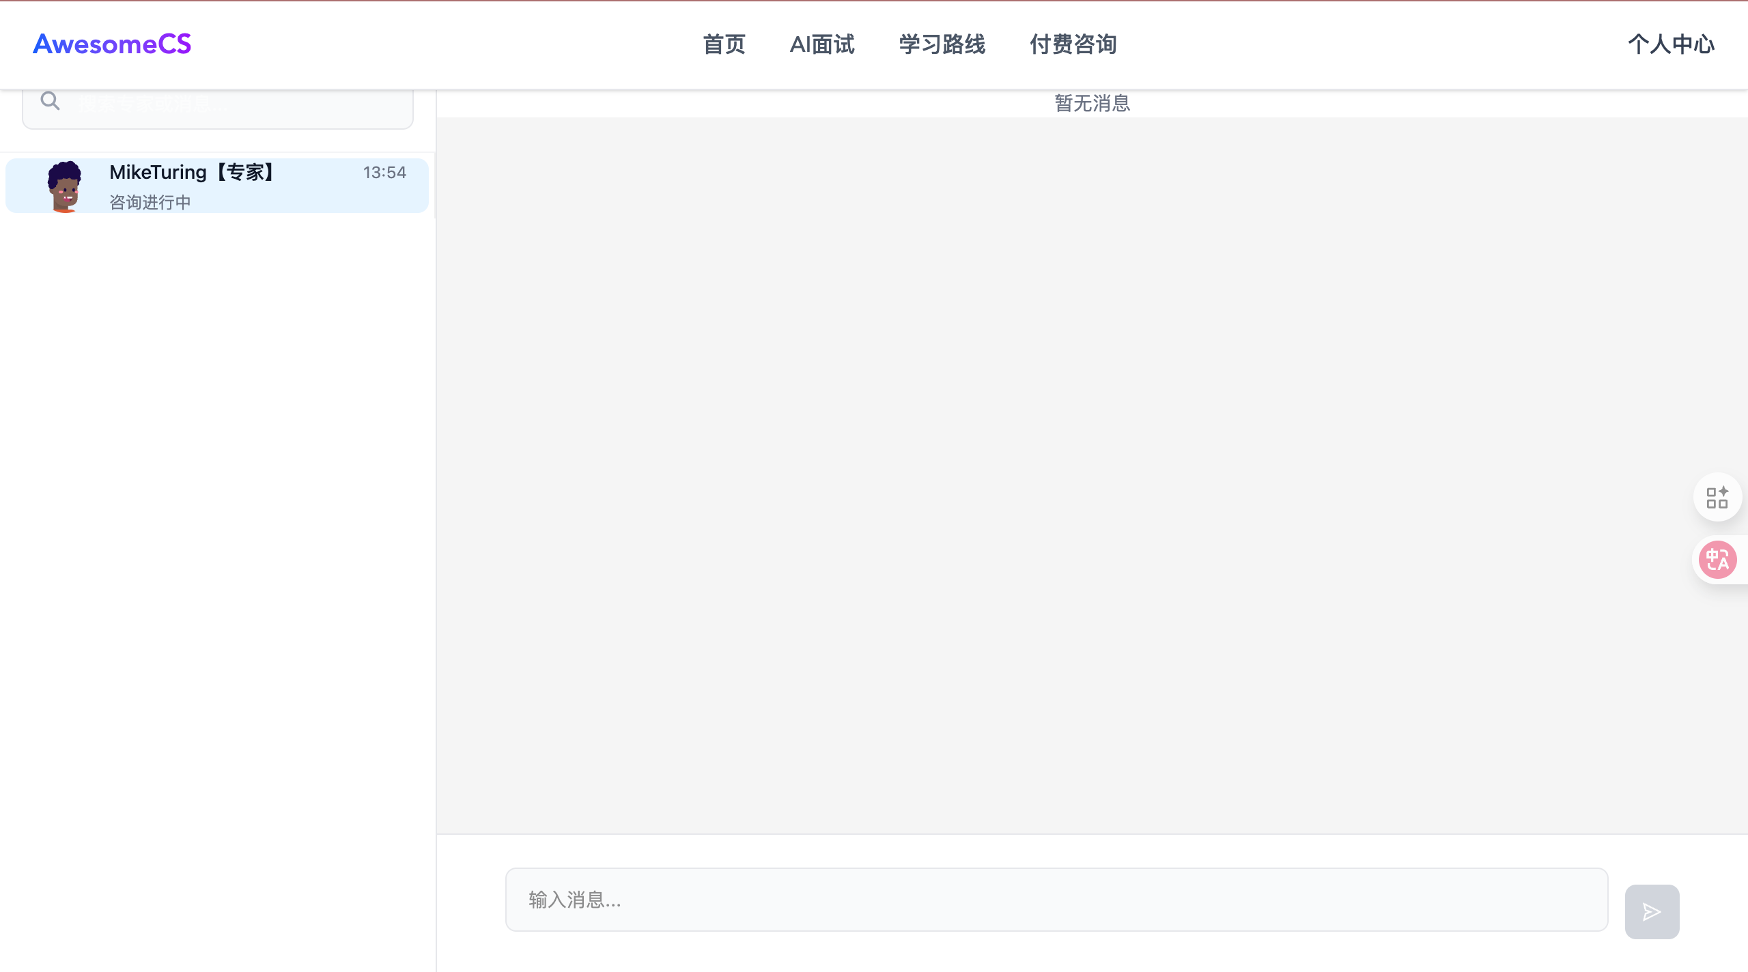Click the 13:54 timestamp
This screenshot has height=972, width=1748.
click(384, 173)
